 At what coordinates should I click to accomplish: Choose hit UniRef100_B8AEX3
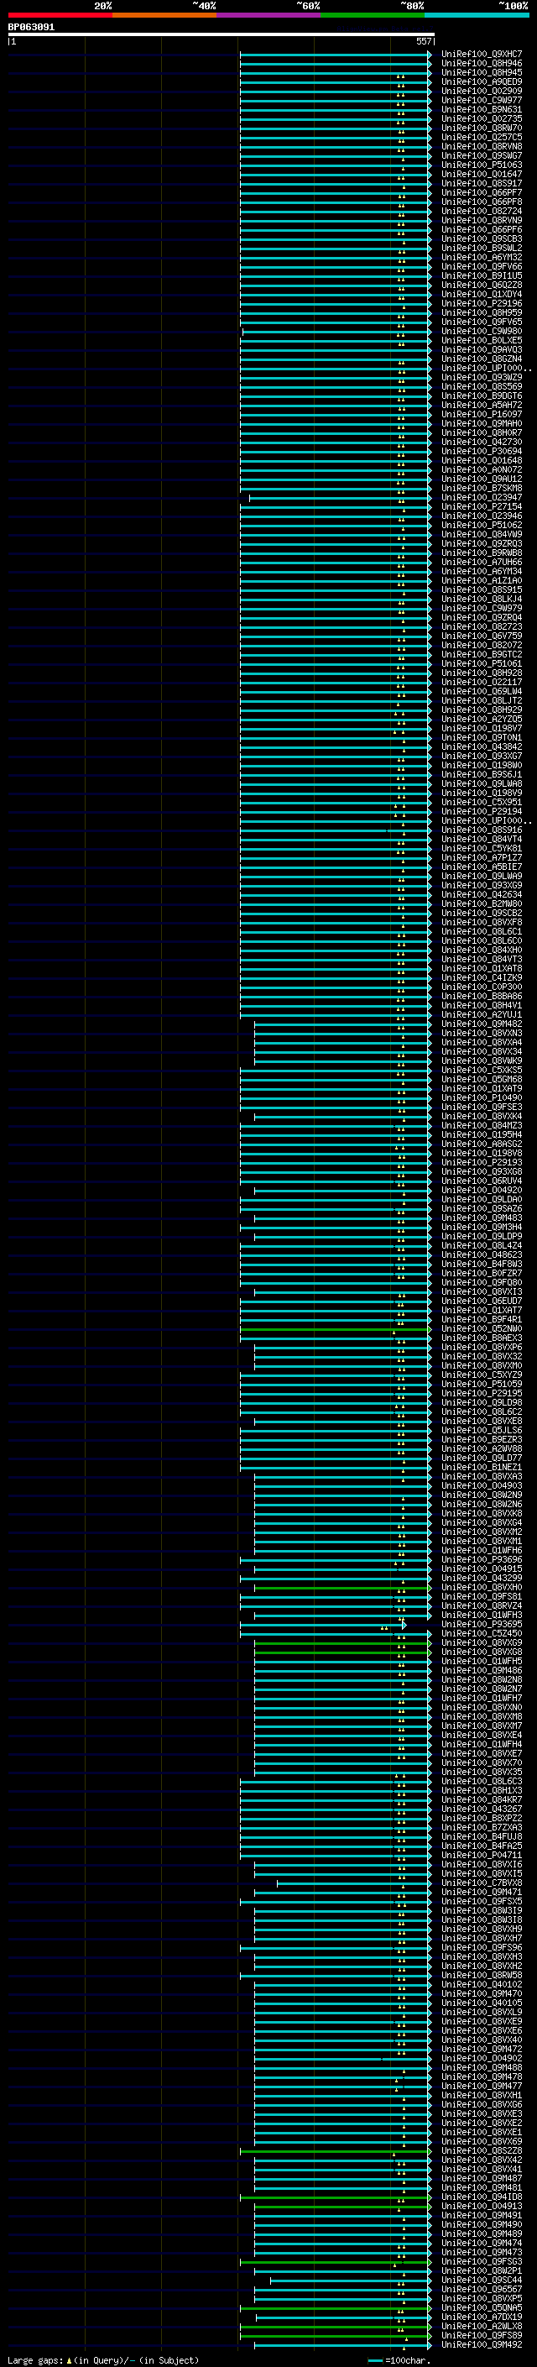click(482, 1338)
